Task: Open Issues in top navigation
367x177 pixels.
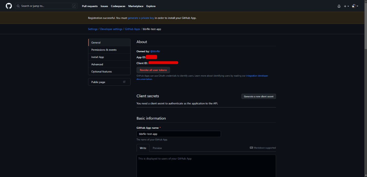Action: pyautogui.click(x=104, y=6)
